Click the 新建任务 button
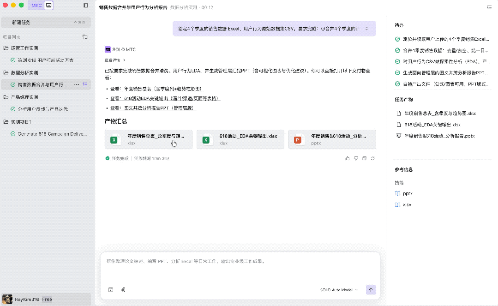 (46, 22)
